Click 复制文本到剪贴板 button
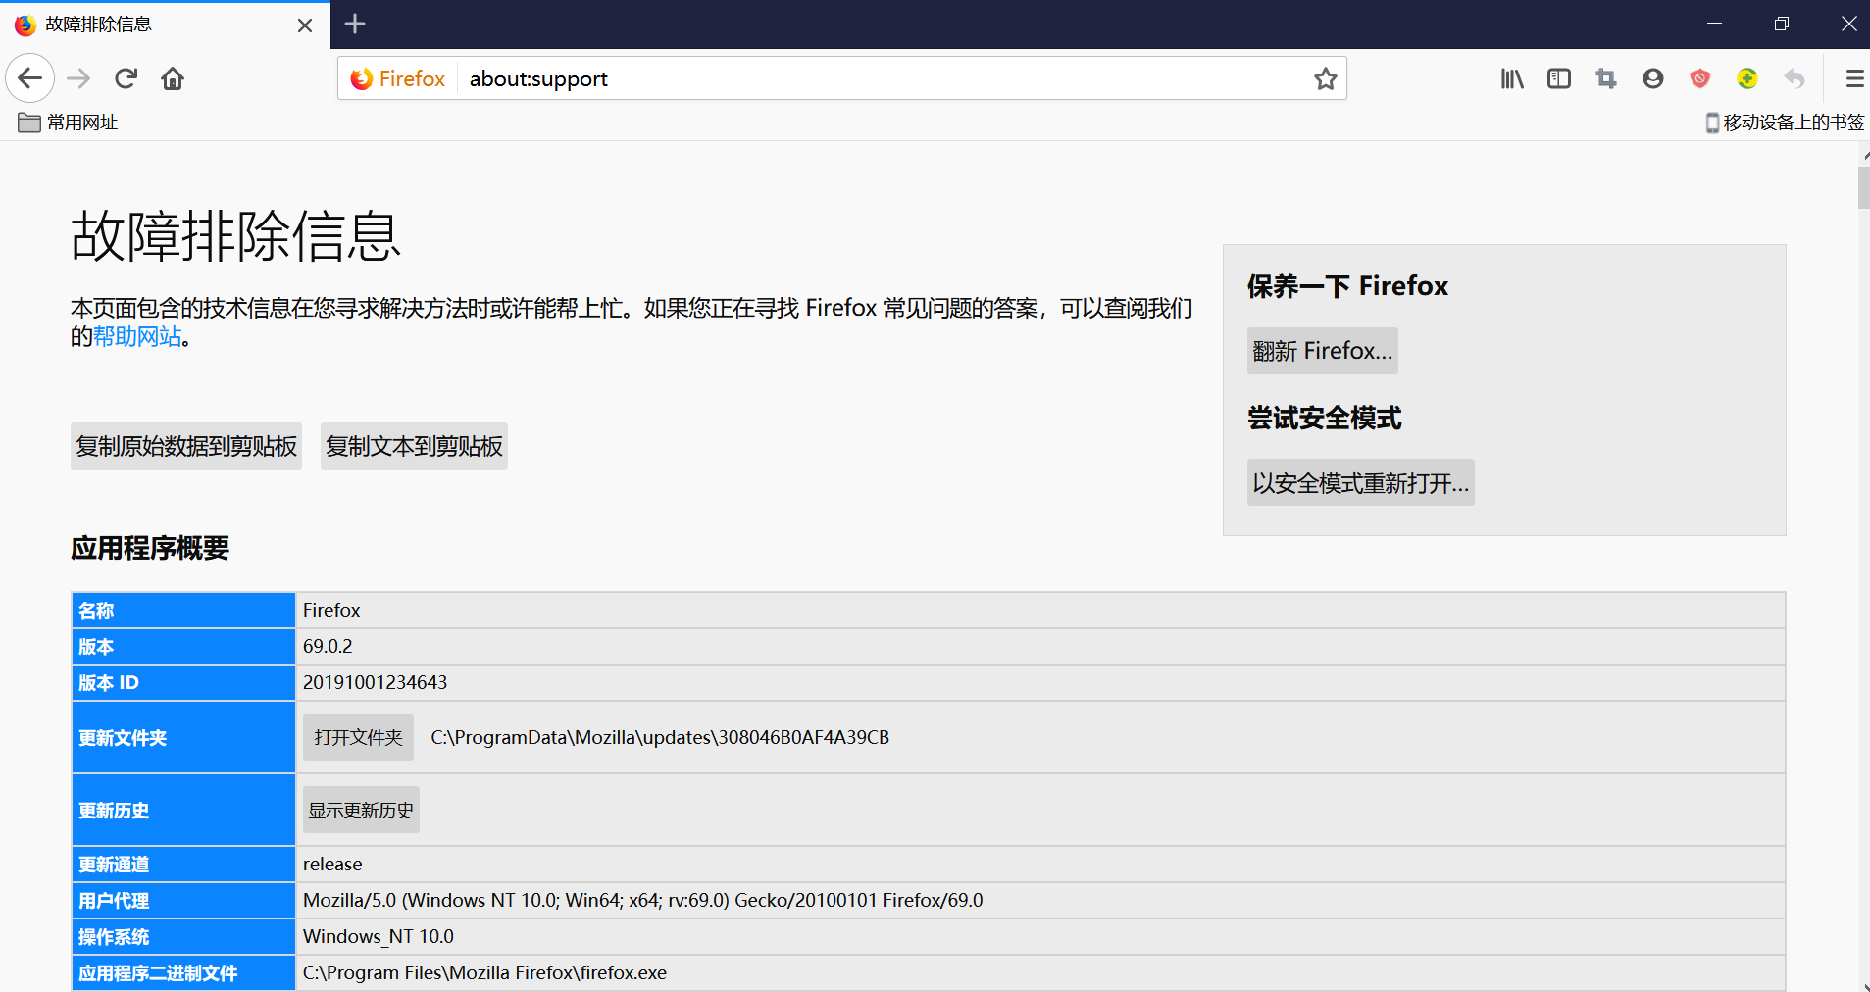The image size is (1870, 992). [414, 446]
